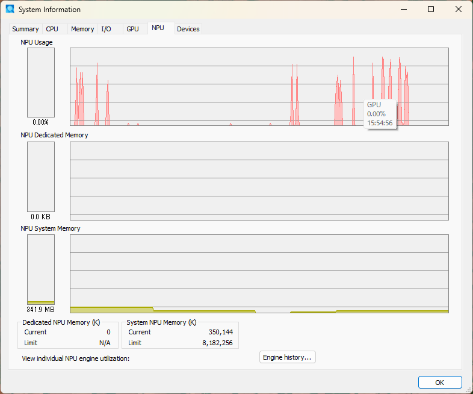The height and width of the screenshot is (394, 473).
Task: Click the 0.00% usage value
Action: pos(40,122)
